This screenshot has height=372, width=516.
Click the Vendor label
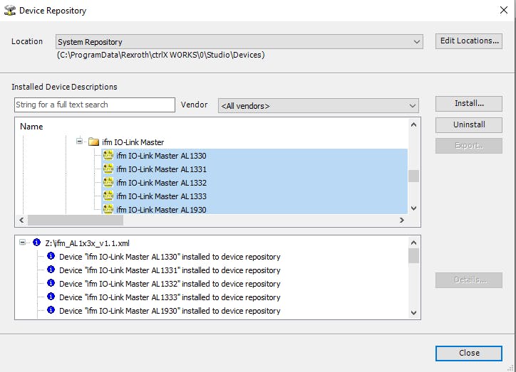pyautogui.click(x=194, y=105)
